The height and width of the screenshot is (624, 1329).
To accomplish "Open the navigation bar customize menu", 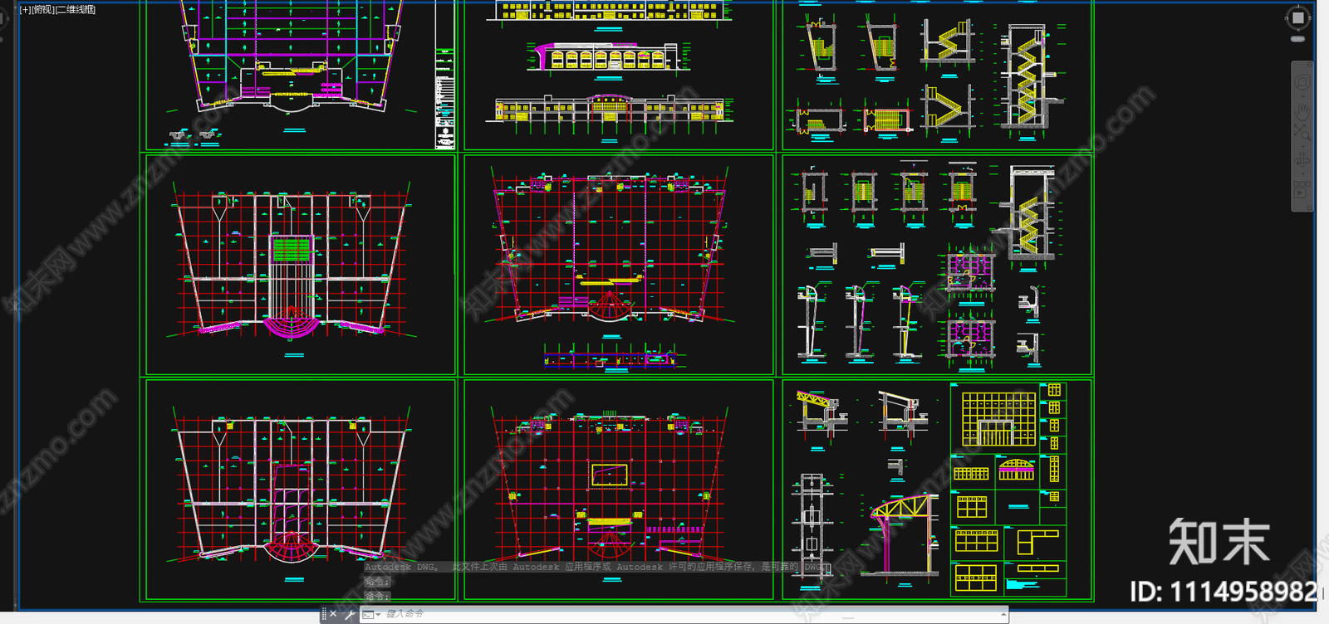I will (x=1309, y=206).
